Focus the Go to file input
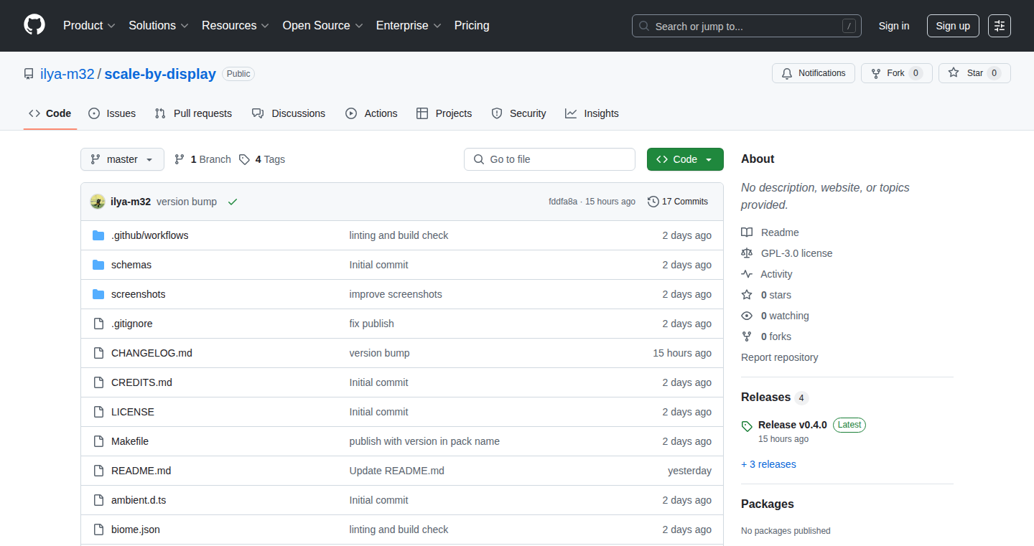 tap(550, 159)
